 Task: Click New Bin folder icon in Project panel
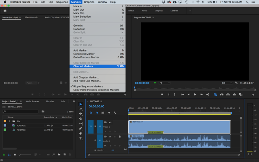tap(59, 154)
